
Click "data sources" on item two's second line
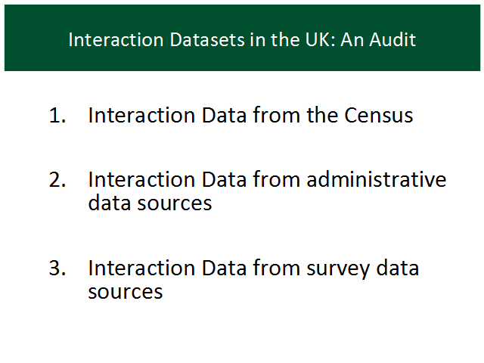point(150,203)
